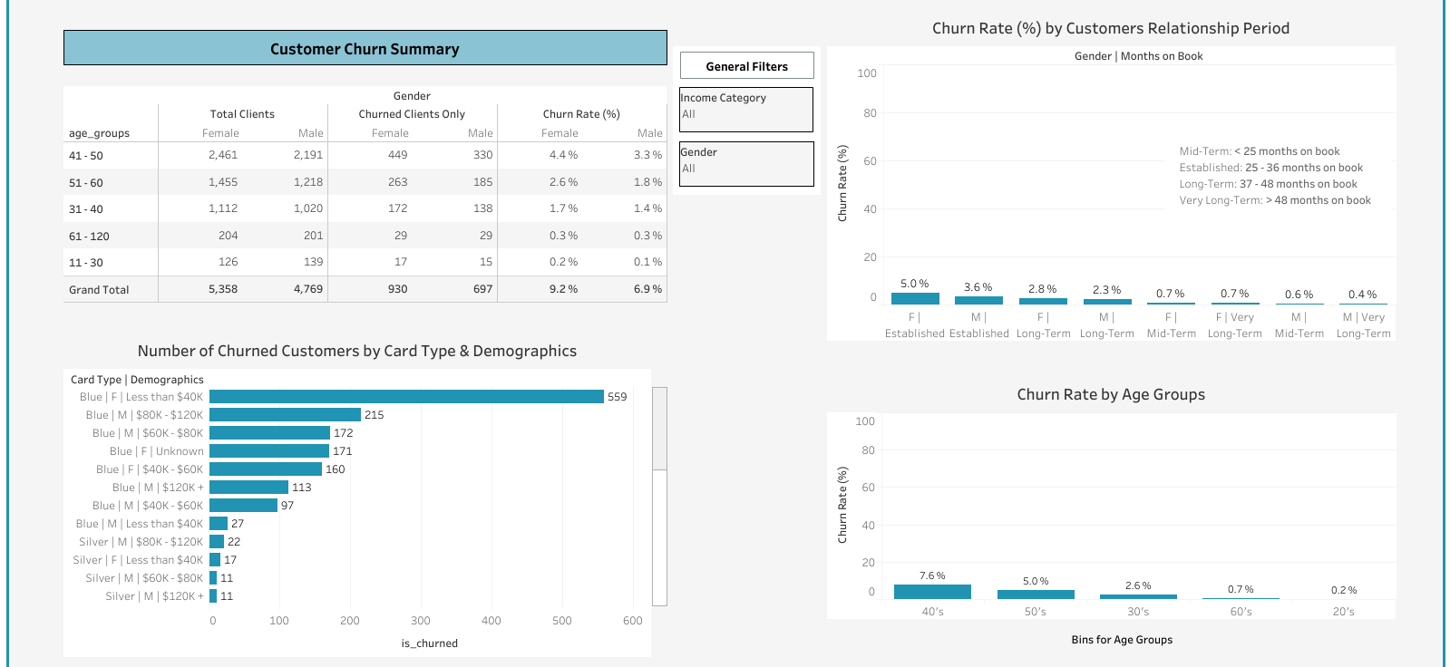The width and height of the screenshot is (1450, 667).
Task: Click the General Filters heading box
Action: click(x=746, y=65)
